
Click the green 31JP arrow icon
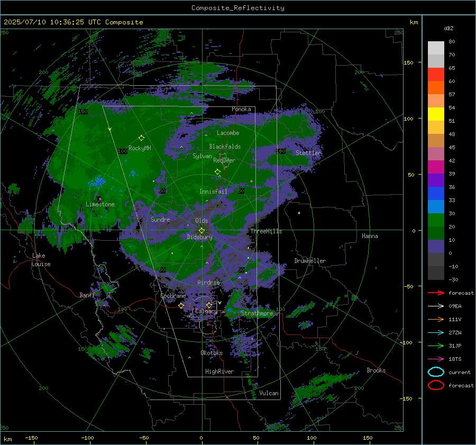click(436, 346)
